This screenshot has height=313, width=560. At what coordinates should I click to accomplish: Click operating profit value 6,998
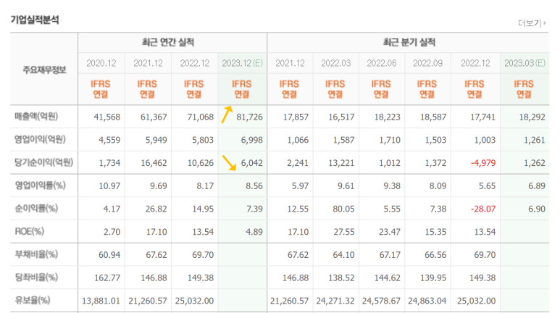click(x=252, y=140)
